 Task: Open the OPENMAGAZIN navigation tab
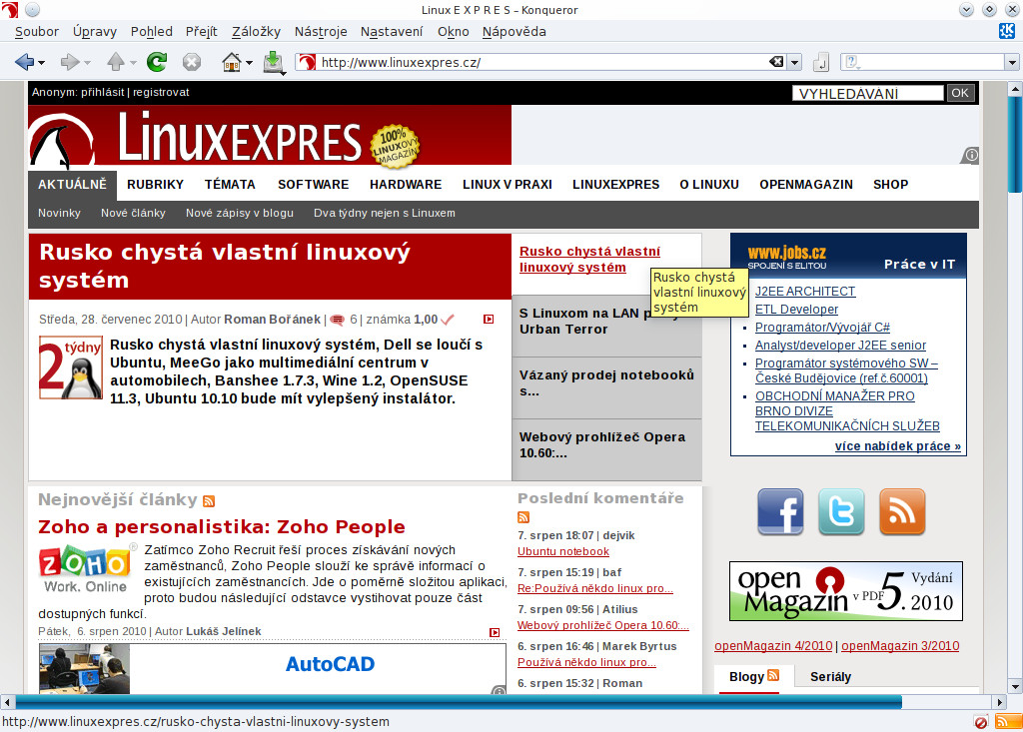tap(806, 185)
